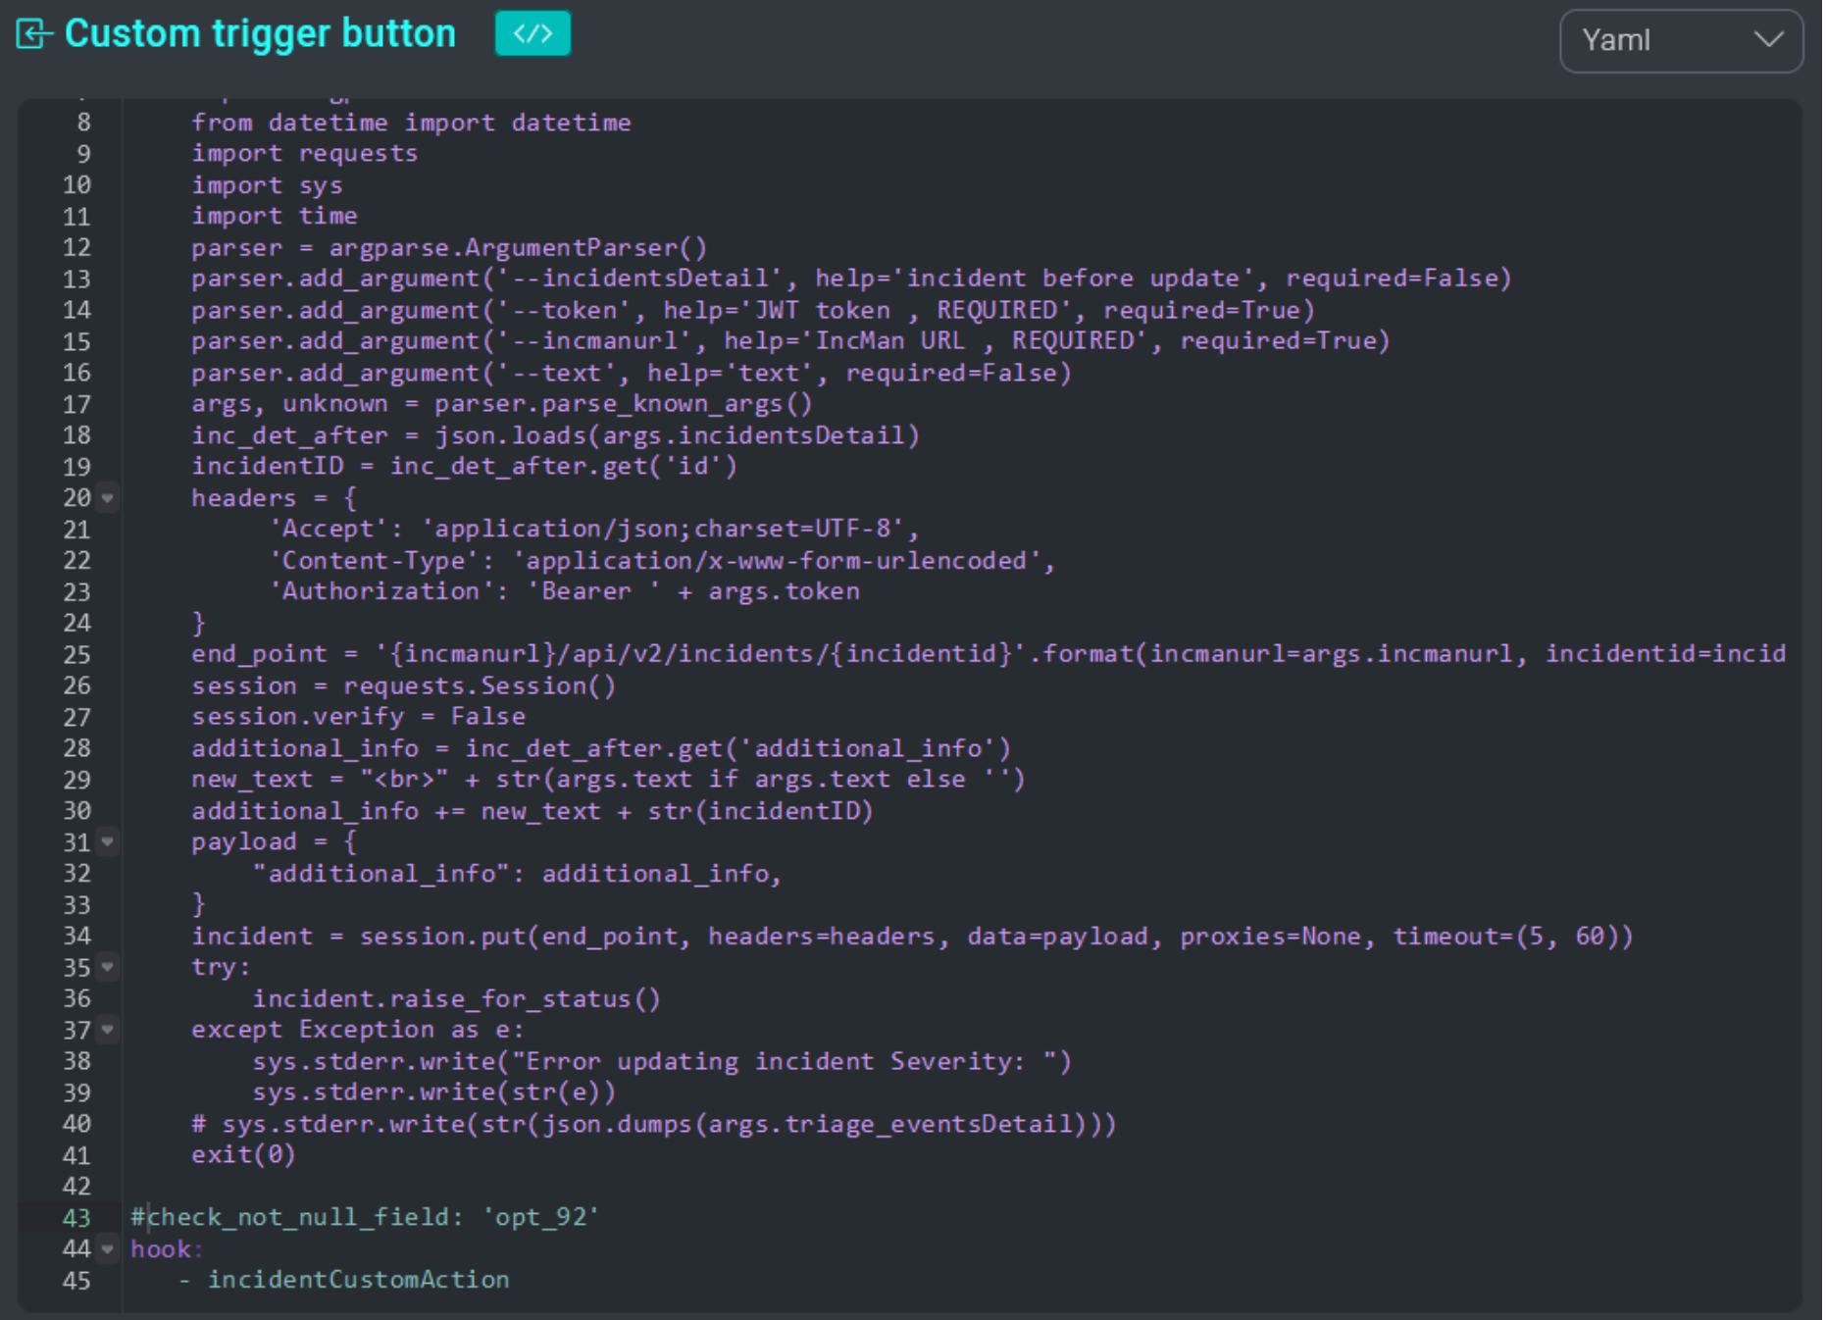
Task: Click the chevron on the Yaml selector
Action: point(1767,41)
